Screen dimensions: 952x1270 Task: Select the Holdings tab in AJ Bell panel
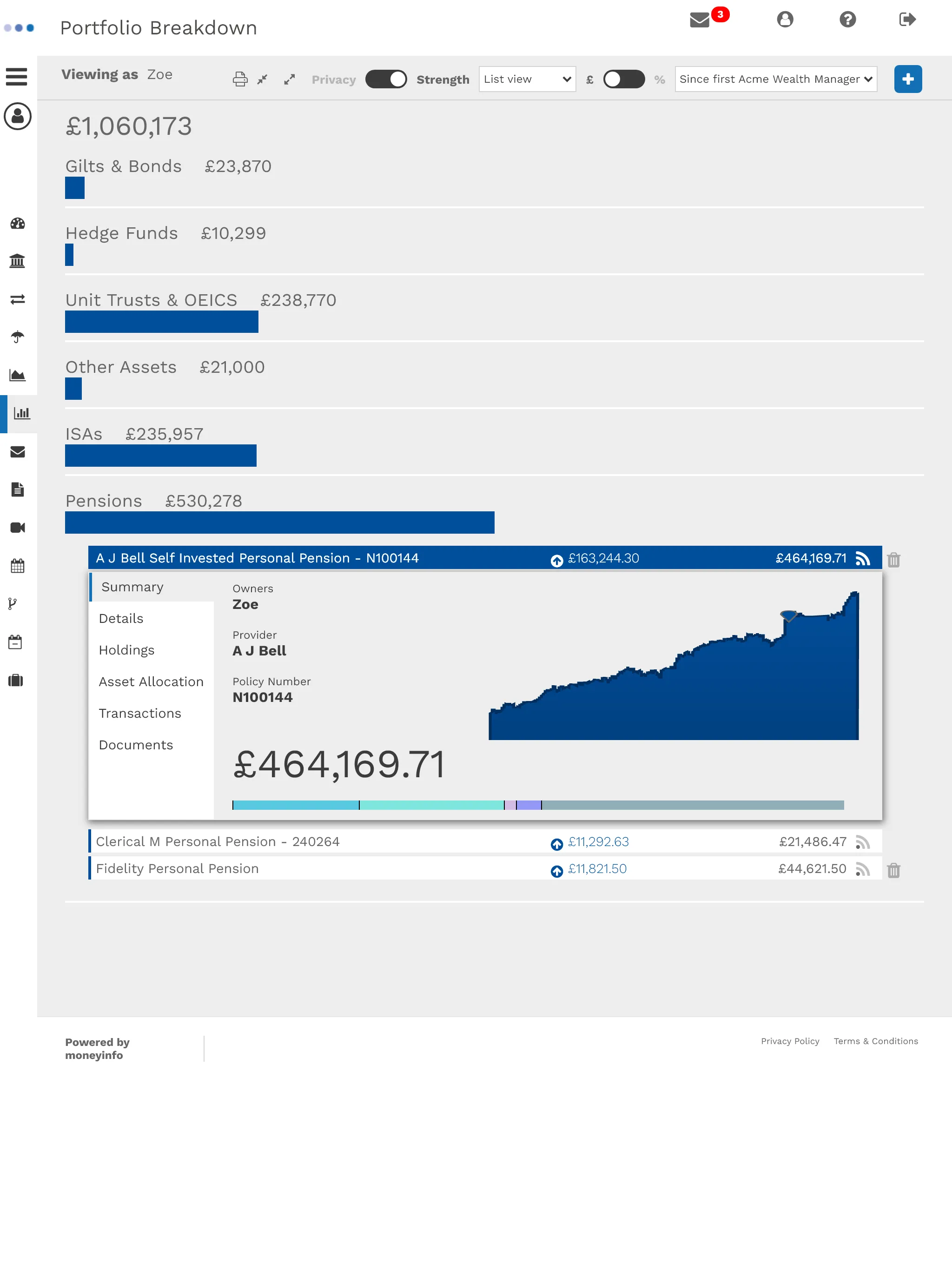coord(126,650)
